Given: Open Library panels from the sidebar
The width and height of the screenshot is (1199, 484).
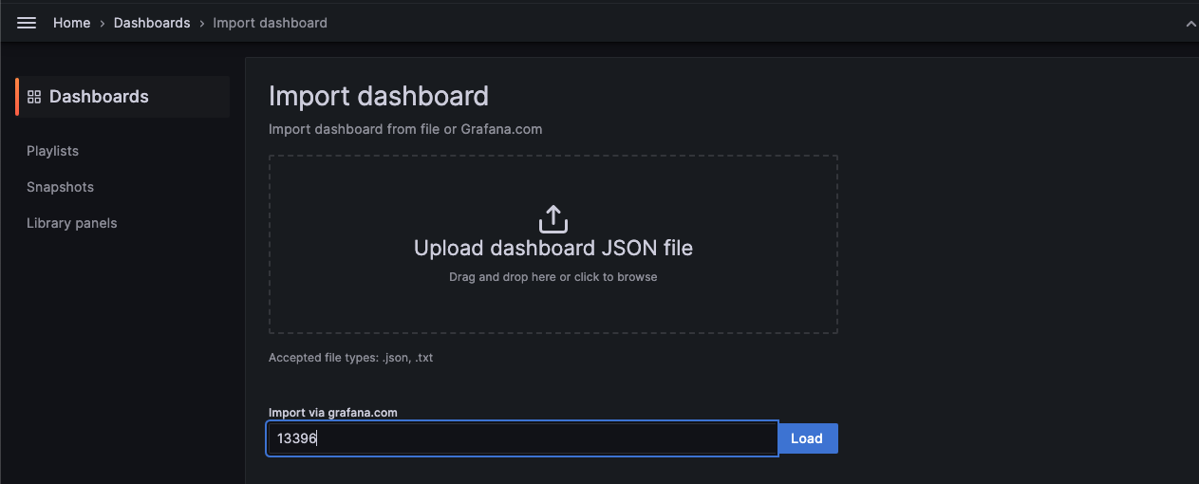Looking at the screenshot, I should click(x=71, y=223).
